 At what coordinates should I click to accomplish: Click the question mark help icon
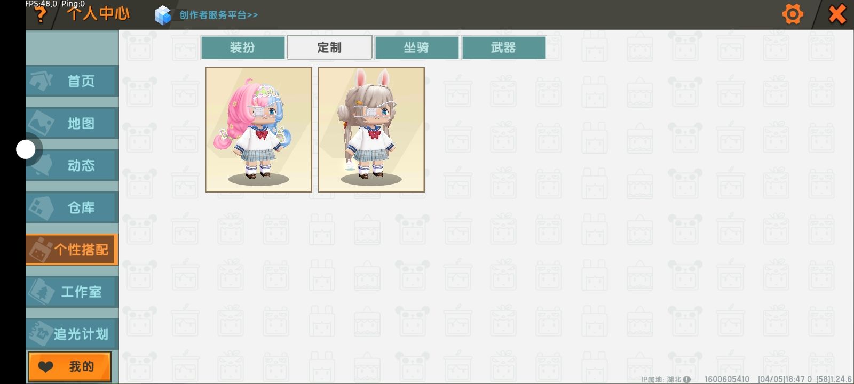(40, 15)
